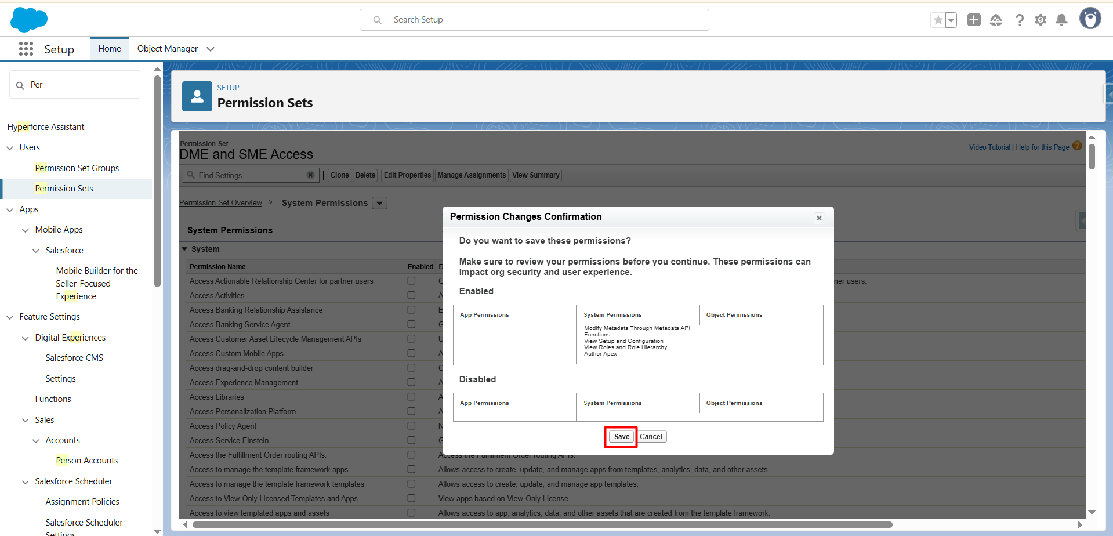The image size is (1113, 536).
Task: Open the Permission Set Overview link
Action: pos(220,203)
